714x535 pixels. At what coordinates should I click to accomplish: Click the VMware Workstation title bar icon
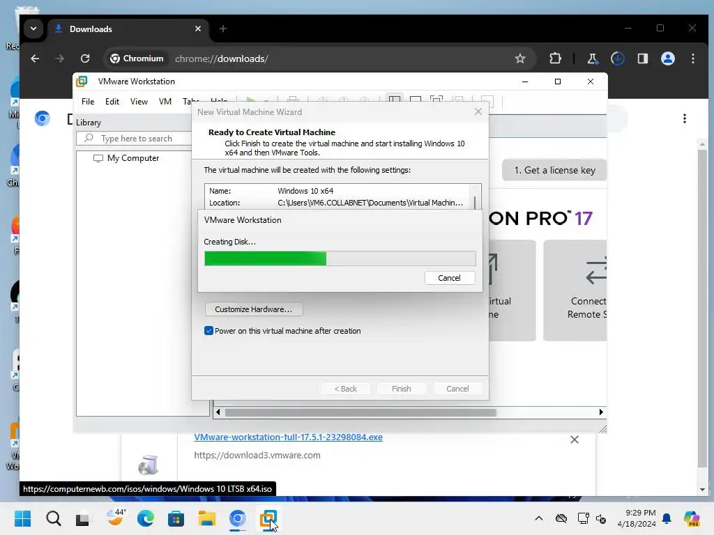(82, 82)
